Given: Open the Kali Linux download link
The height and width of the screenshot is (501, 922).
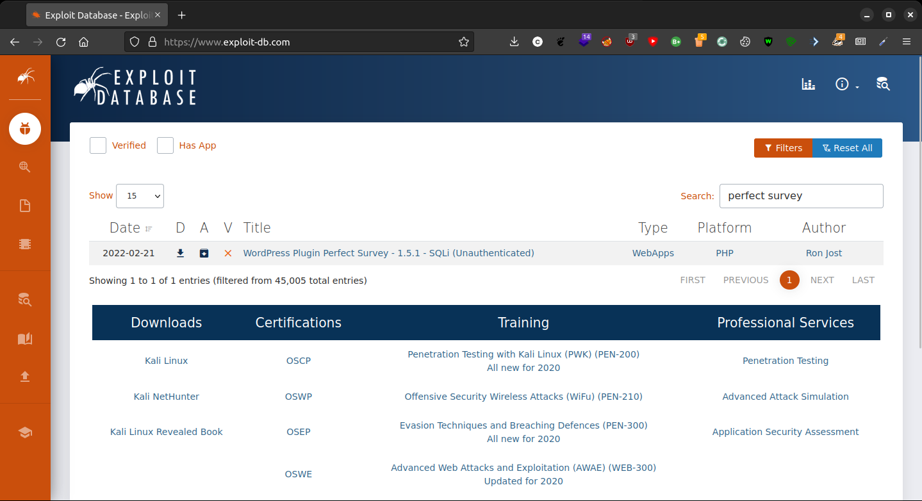Looking at the screenshot, I should pos(167,361).
